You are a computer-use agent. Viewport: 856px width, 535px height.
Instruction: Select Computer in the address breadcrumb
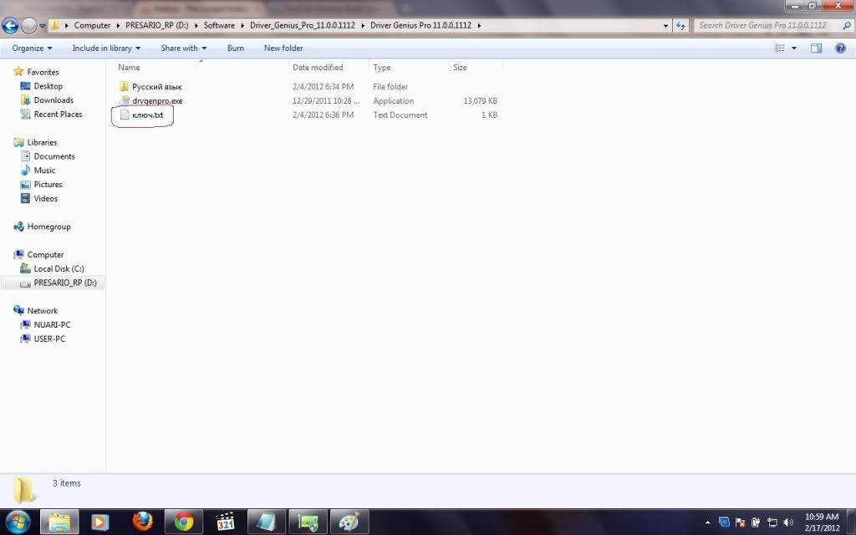point(92,25)
